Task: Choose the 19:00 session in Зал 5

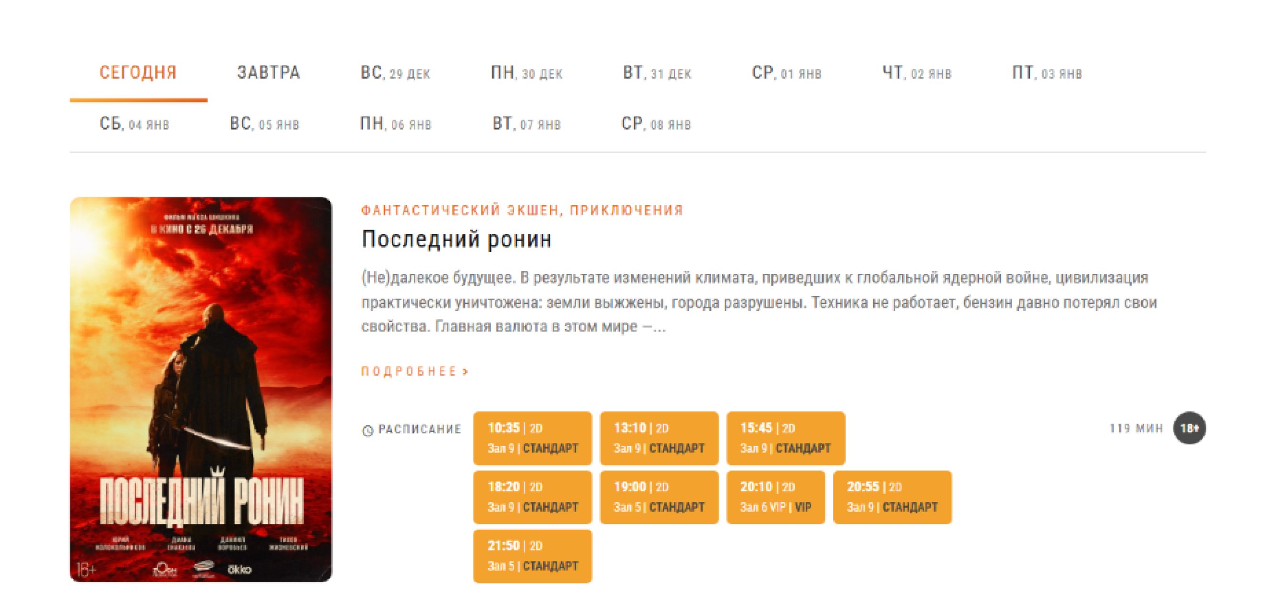Action: (x=659, y=496)
